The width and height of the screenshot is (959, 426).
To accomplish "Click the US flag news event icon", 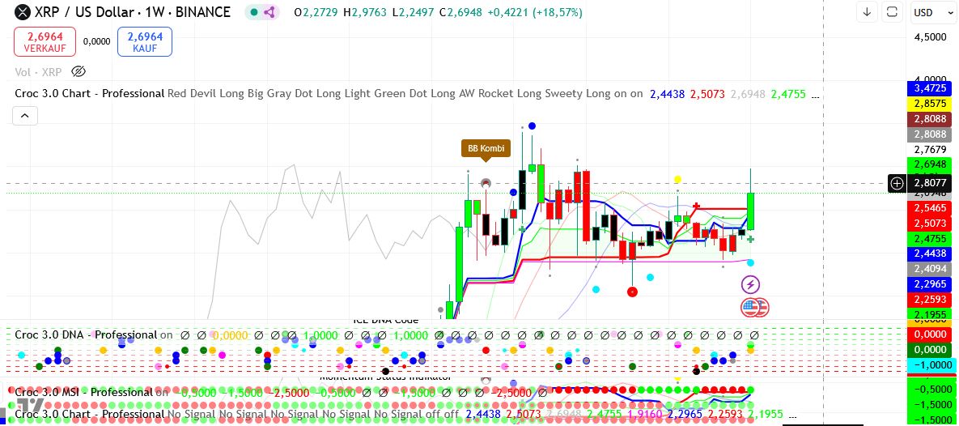I will pyautogui.click(x=754, y=307).
